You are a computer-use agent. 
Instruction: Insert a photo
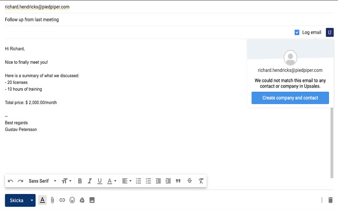pos(92,200)
